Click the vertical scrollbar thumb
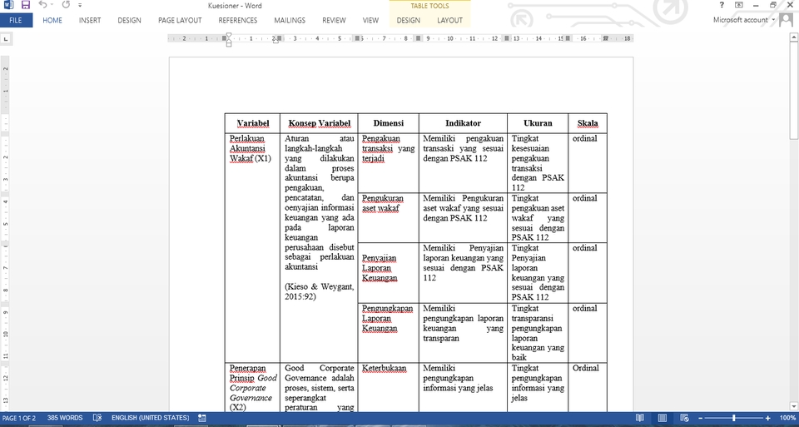 click(x=794, y=91)
